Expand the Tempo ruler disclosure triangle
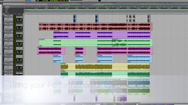The image size is (188, 105). pos(4,10)
